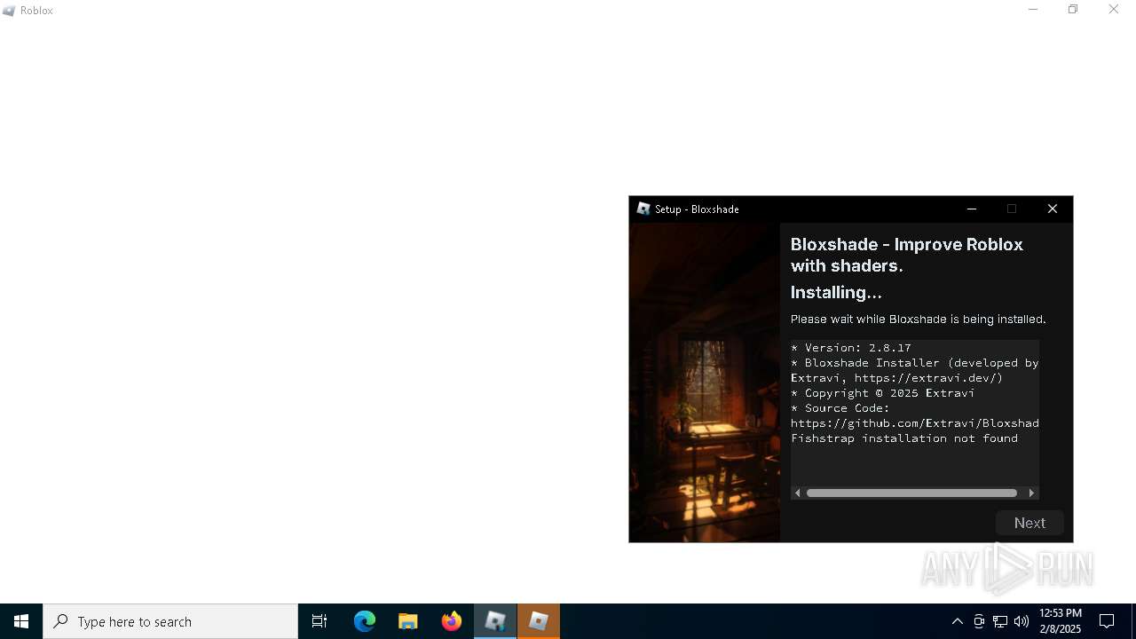Click the horizontal scrollbar thumb in install log

911,493
